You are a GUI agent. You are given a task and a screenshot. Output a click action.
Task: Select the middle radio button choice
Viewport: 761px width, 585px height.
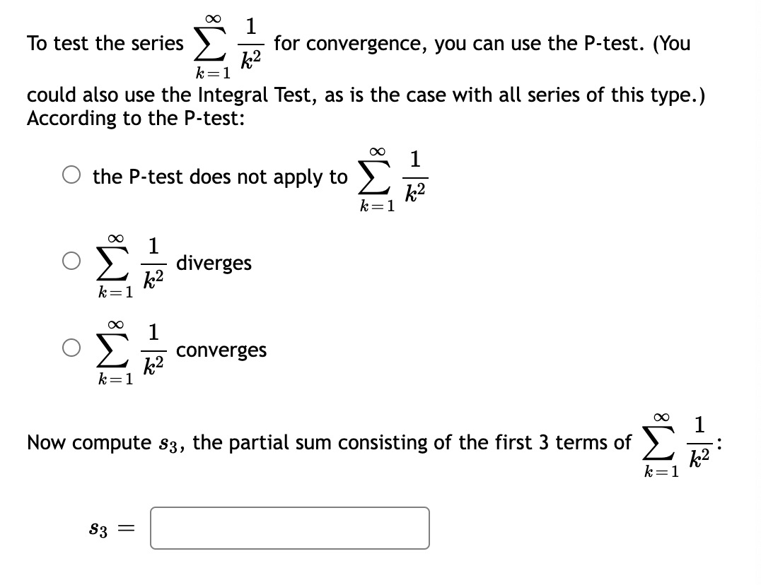[71, 261]
